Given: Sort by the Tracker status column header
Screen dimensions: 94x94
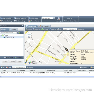Looking at the screenshot, I should point(54,70).
